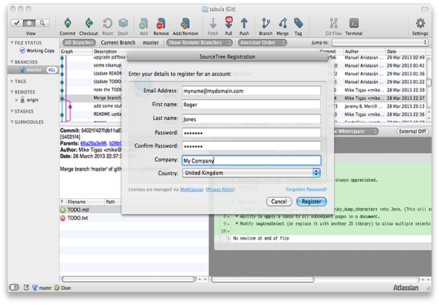The width and height of the screenshot is (439, 305).
Task: Select the master branch filter tab
Action: 150,43
